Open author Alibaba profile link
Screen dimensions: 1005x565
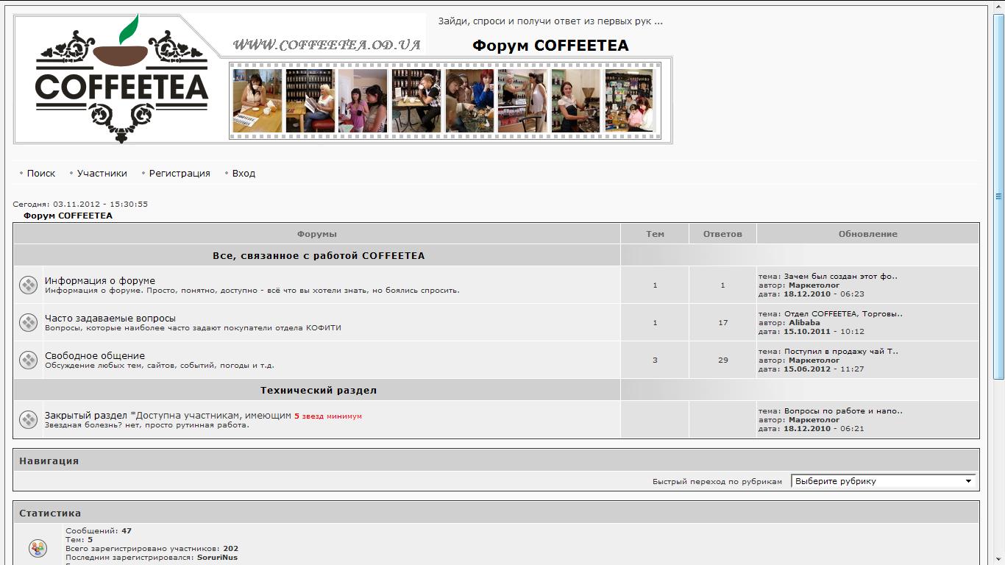coord(804,322)
